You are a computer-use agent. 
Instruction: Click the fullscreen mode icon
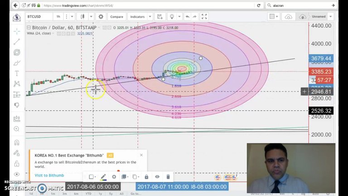pyautogui.click(x=204, y=17)
